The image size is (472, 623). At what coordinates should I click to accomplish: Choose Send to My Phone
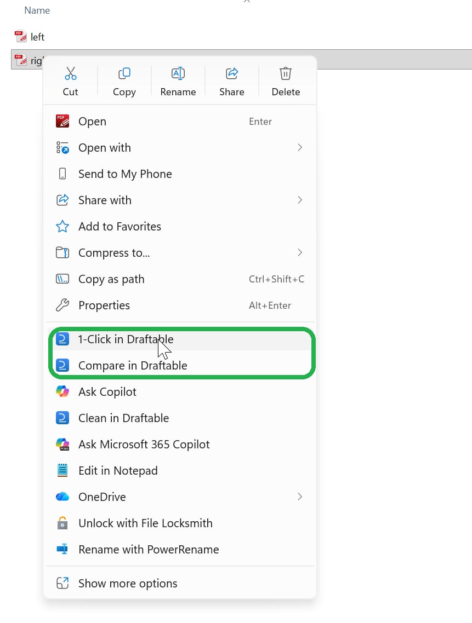coord(180,174)
